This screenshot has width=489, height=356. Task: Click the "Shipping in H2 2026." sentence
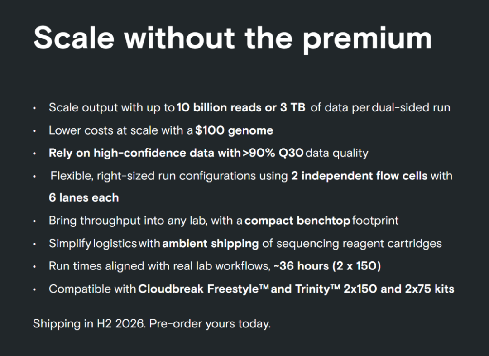pyautogui.click(x=89, y=324)
